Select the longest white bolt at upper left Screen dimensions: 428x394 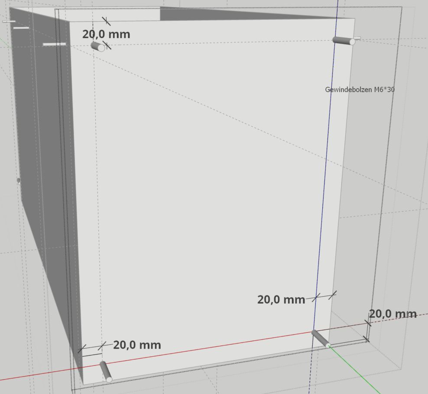click(54, 44)
